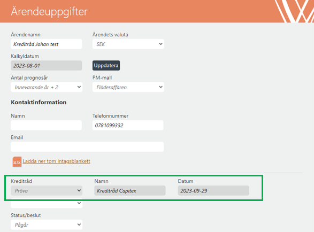Viewport: 314px width, 232px height.
Task: Click the Datum 2023-09-29 field
Action: point(213,190)
